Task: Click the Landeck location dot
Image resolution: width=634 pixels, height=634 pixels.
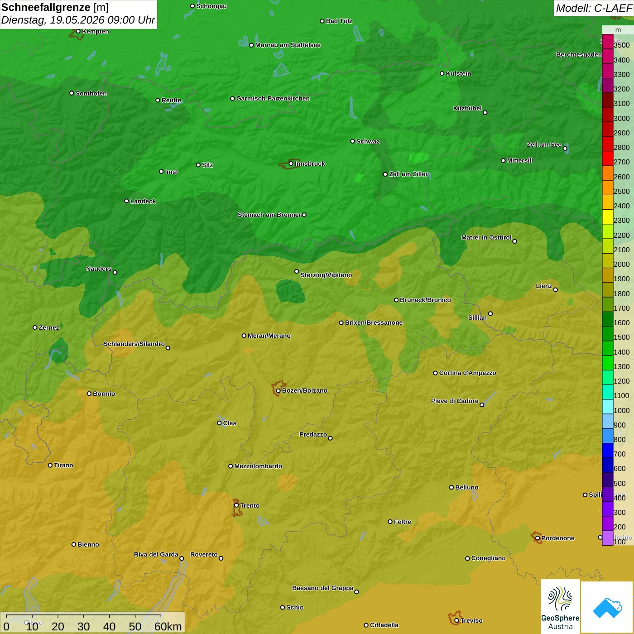Action: click(126, 201)
